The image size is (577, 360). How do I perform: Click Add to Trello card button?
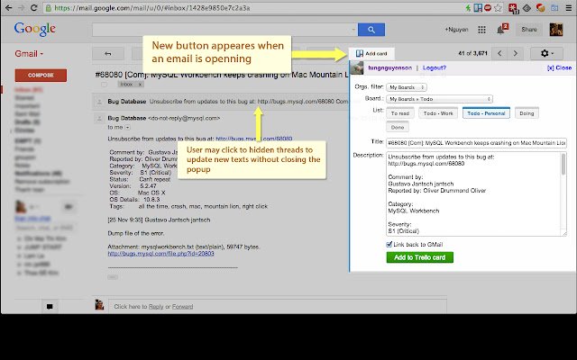coord(419,257)
